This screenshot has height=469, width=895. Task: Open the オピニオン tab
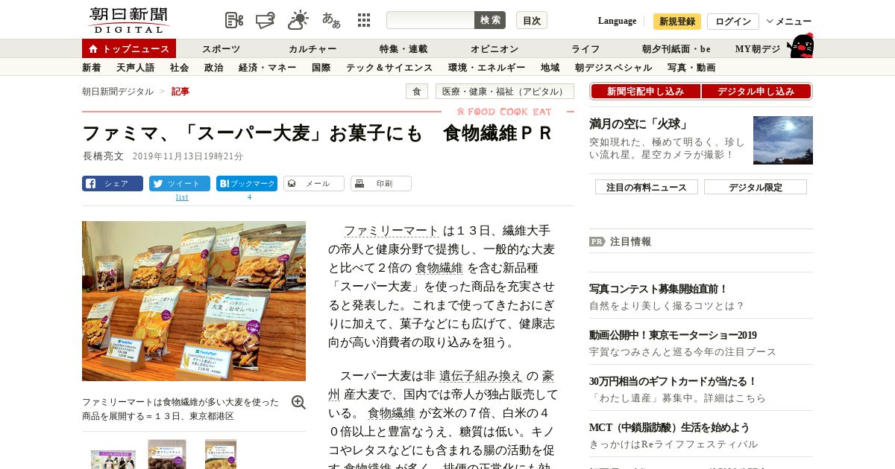coord(494,49)
